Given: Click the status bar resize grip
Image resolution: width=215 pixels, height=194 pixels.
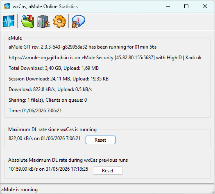Looking at the screenshot, I should tap(213, 191).
